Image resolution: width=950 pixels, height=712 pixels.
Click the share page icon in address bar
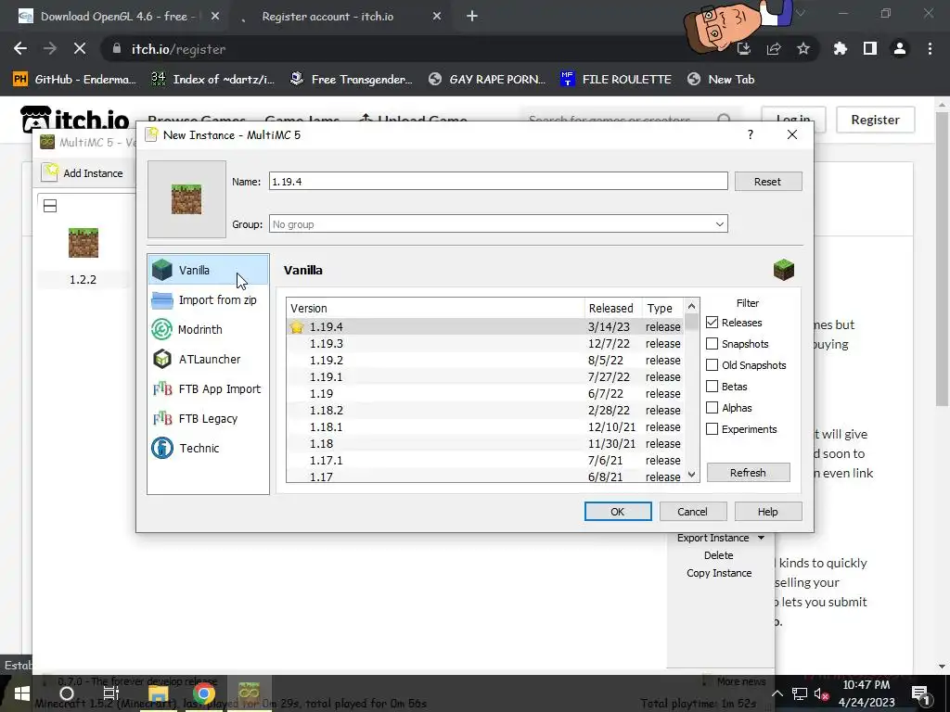click(774, 49)
